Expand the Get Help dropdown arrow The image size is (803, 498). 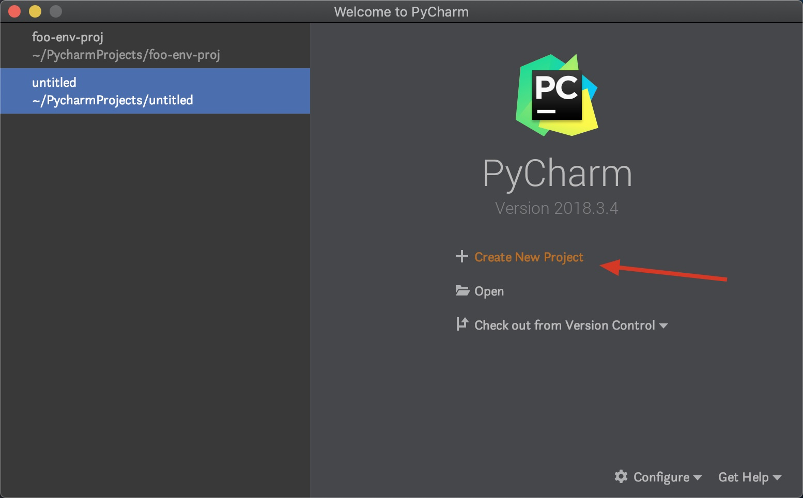pyautogui.click(x=777, y=478)
